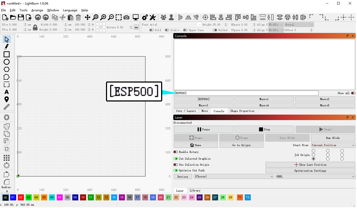
Task: Click the Open File folder icon
Action: (x=13, y=17)
